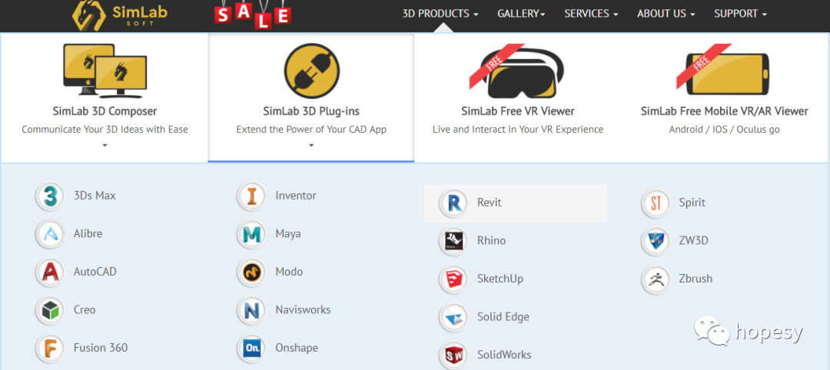
Task: Open SimLab Free VR Viewer headset thumbnail
Action: click(x=517, y=71)
